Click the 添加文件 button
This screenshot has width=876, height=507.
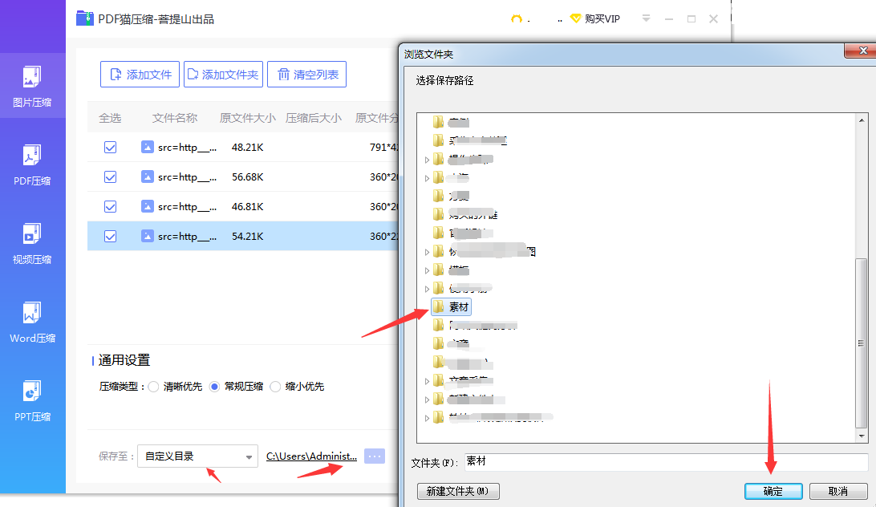tap(140, 75)
